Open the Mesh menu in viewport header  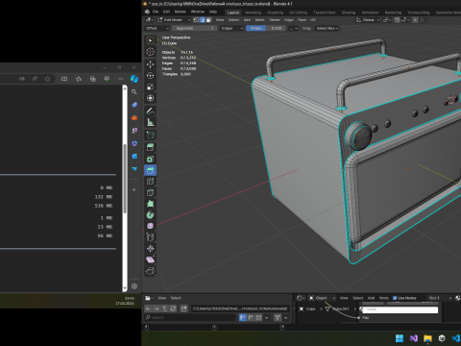(259, 20)
